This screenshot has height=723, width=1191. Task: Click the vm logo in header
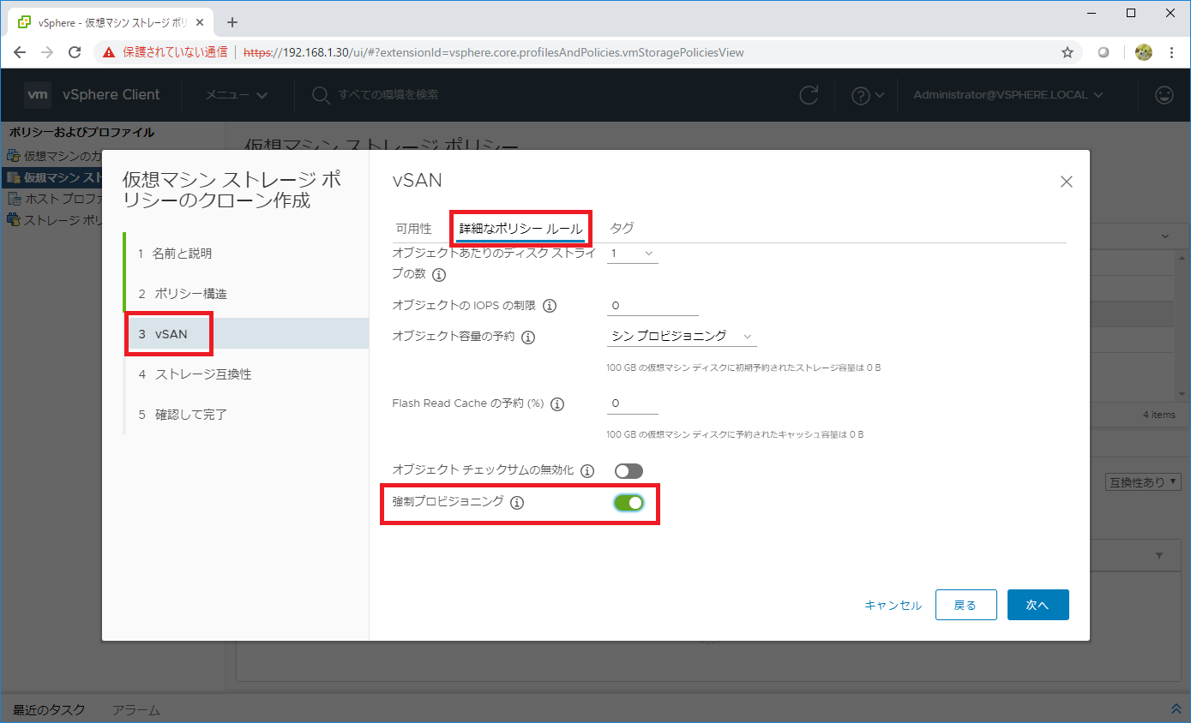click(x=38, y=95)
